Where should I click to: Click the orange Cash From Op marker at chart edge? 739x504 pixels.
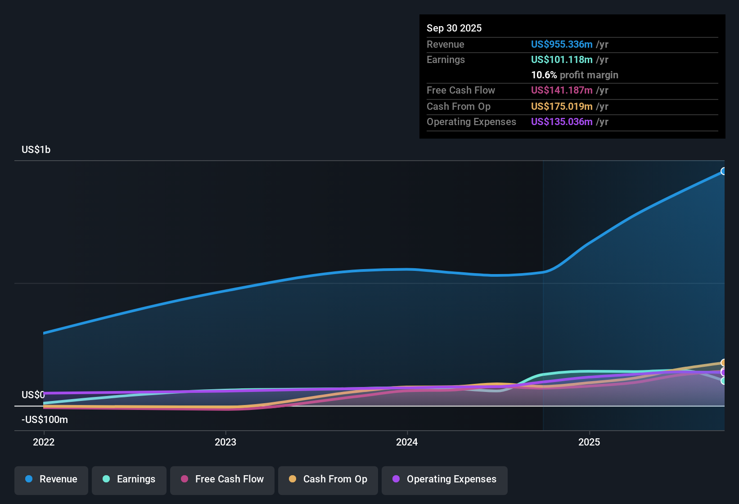[724, 362]
